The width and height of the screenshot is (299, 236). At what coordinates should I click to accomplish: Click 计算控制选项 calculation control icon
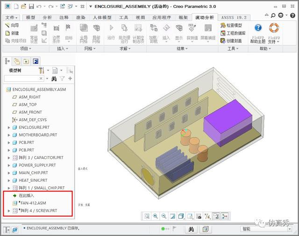pos(138,34)
